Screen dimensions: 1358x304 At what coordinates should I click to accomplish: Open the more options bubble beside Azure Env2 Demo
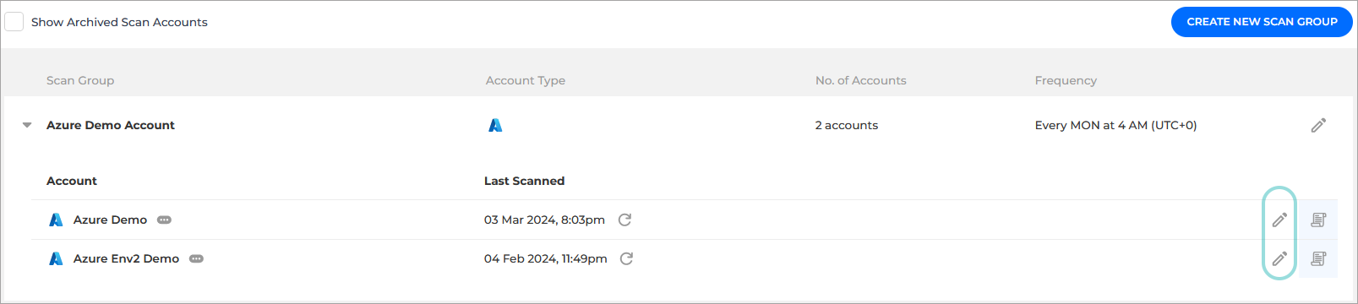pyautogui.click(x=196, y=258)
